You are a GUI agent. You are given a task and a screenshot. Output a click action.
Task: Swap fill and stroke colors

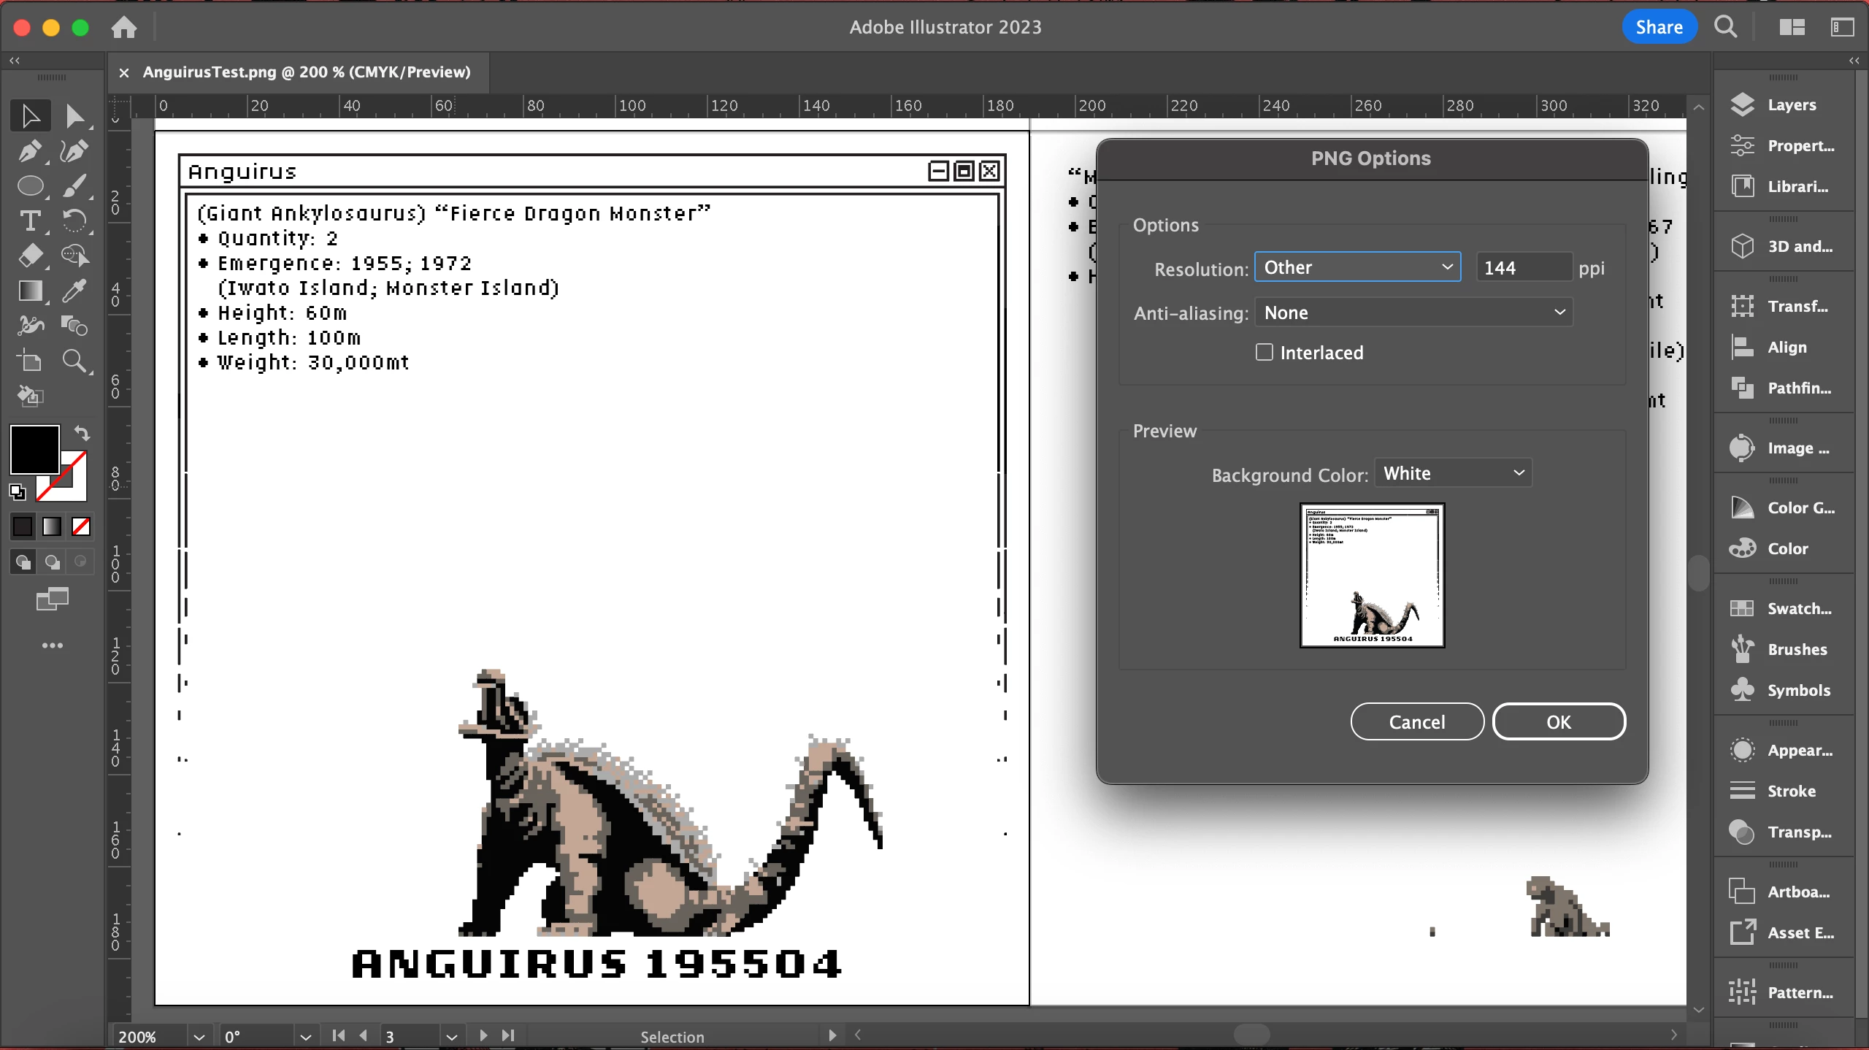[82, 434]
